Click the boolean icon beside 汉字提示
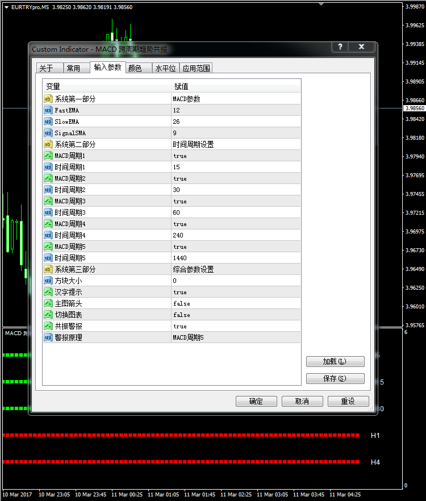The width and height of the screenshot is (426, 501). 48,292
